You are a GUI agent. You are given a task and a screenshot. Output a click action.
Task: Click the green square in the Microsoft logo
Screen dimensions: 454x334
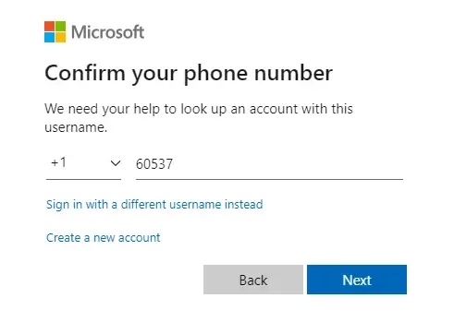pos(60,26)
